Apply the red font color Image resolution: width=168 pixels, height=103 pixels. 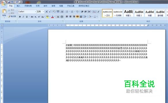click(52, 17)
